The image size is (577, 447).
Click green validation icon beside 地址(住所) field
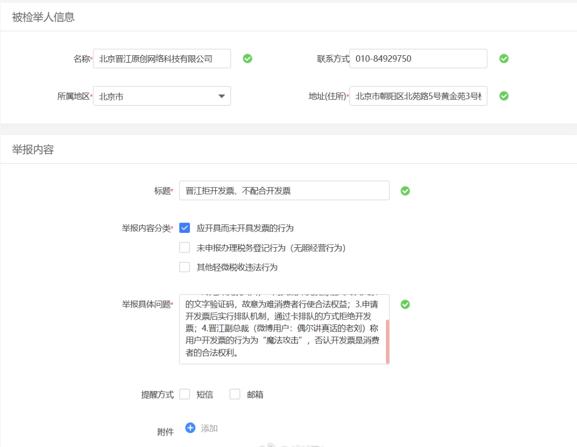pyautogui.click(x=503, y=96)
